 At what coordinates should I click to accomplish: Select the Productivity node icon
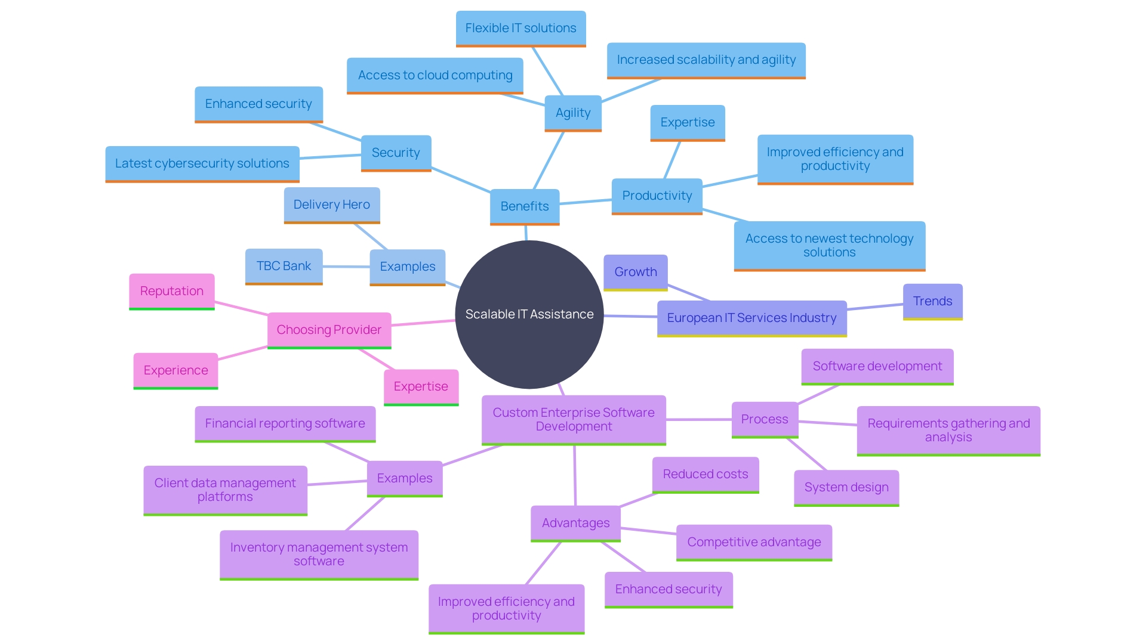[x=661, y=195]
